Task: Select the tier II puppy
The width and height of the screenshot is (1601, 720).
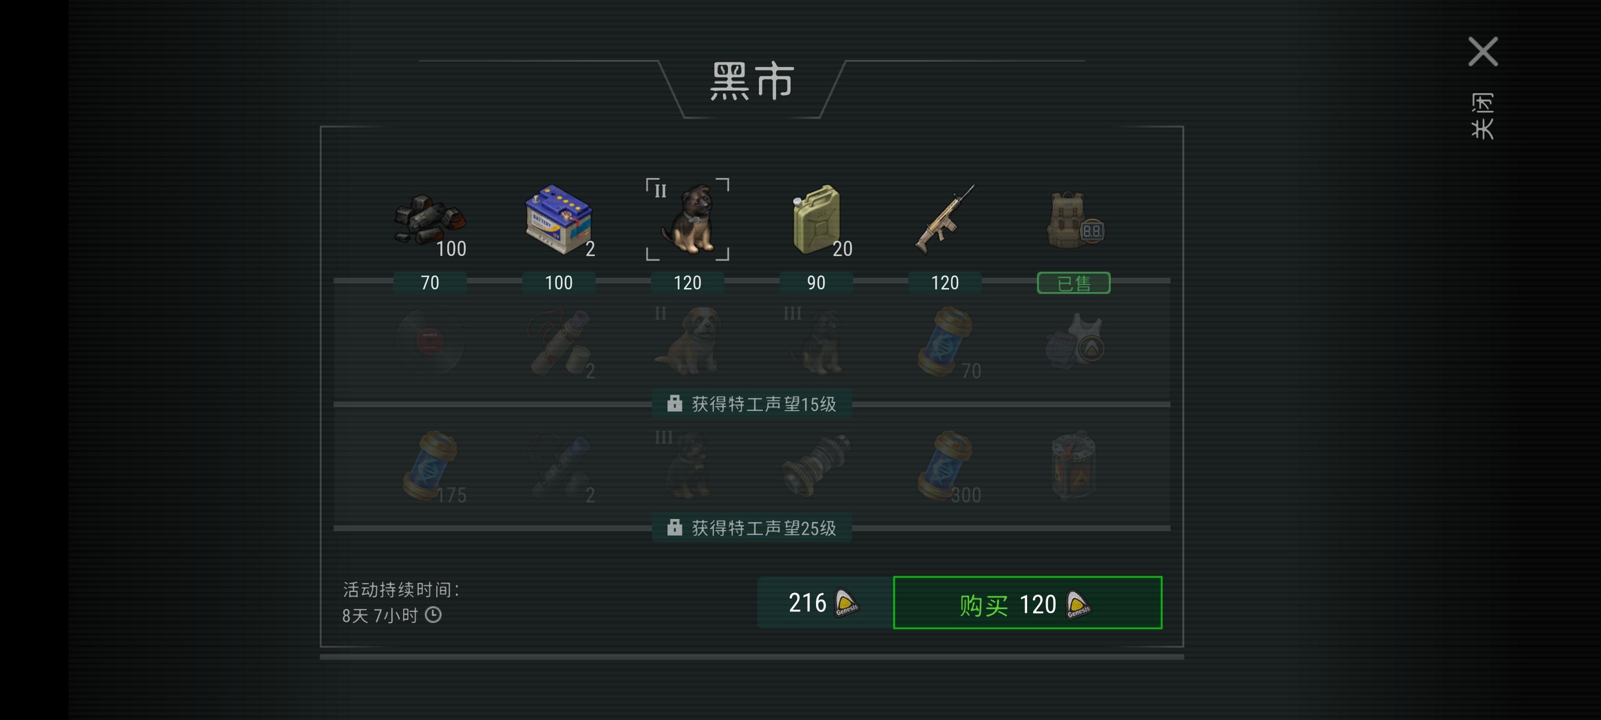Action: tap(687, 219)
